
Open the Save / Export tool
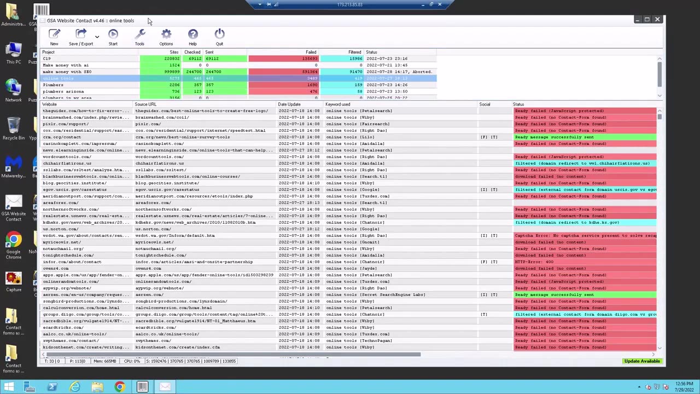[81, 37]
